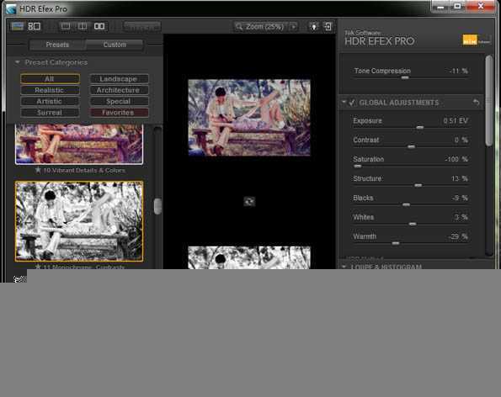Click the Contrast value 0 %
The image size is (501, 397).
coord(461,140)
